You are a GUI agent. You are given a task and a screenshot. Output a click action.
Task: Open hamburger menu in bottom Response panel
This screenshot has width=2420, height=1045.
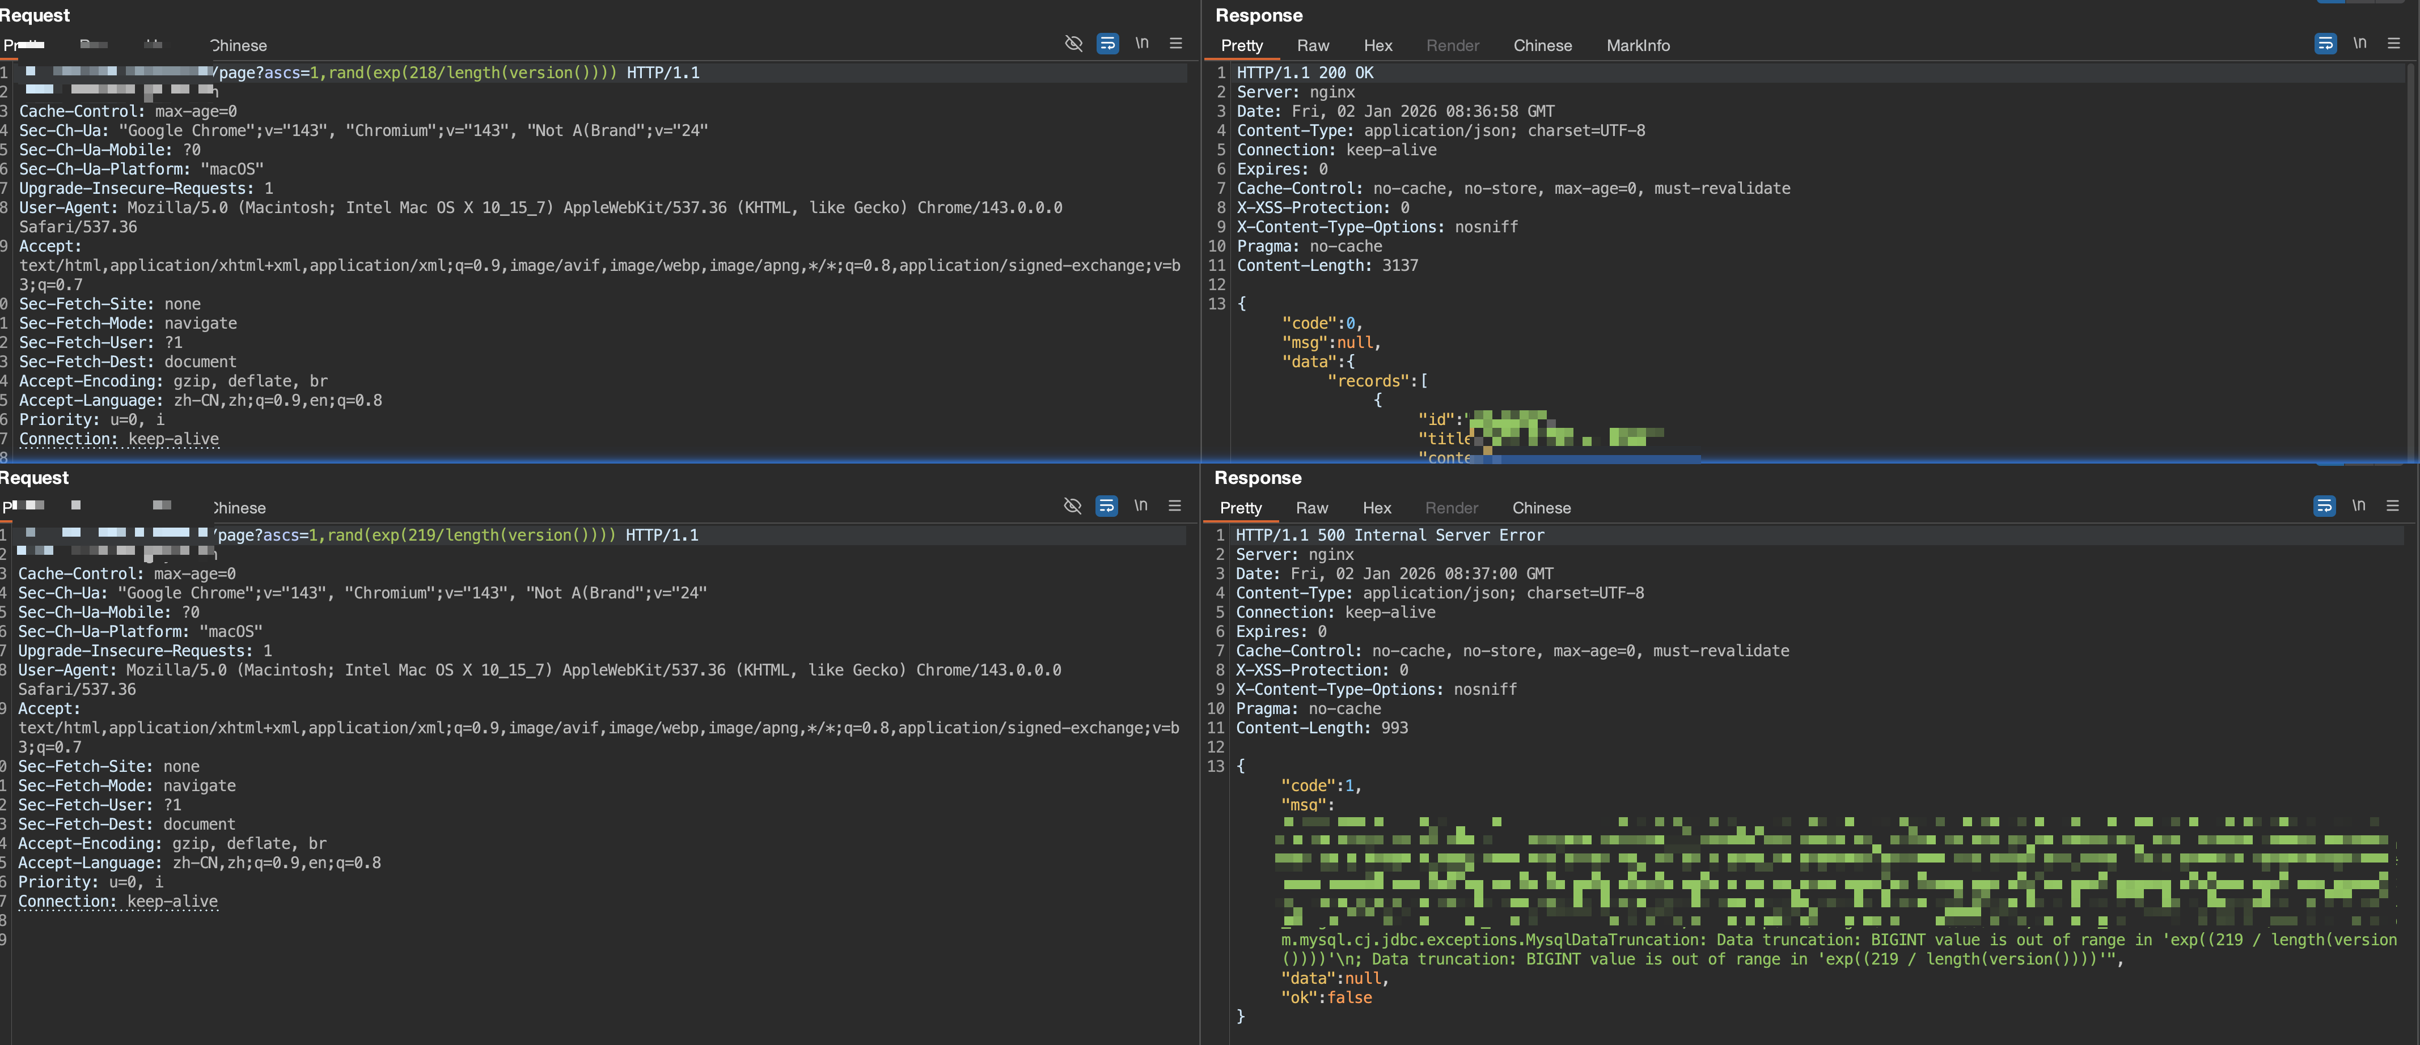pos(2393,506)
